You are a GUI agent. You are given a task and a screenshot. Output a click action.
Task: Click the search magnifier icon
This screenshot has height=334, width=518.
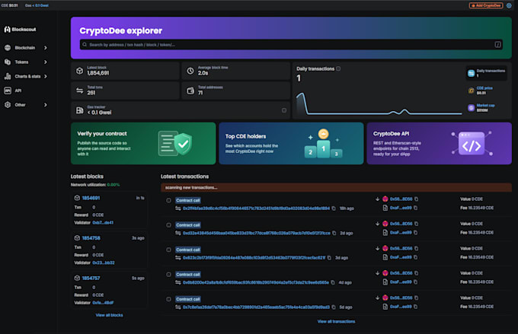coord(85,45)
